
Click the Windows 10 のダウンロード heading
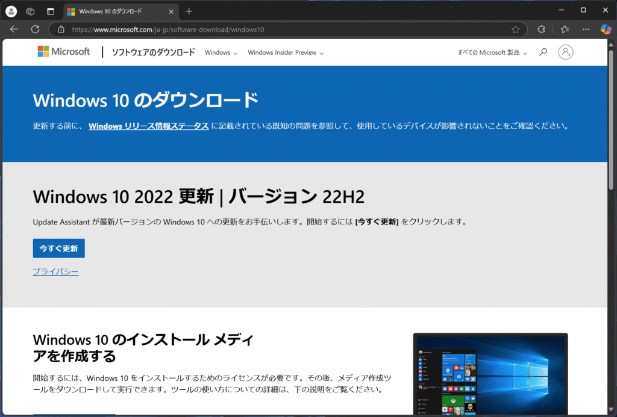pyautogui.click(x=146, y=100)
